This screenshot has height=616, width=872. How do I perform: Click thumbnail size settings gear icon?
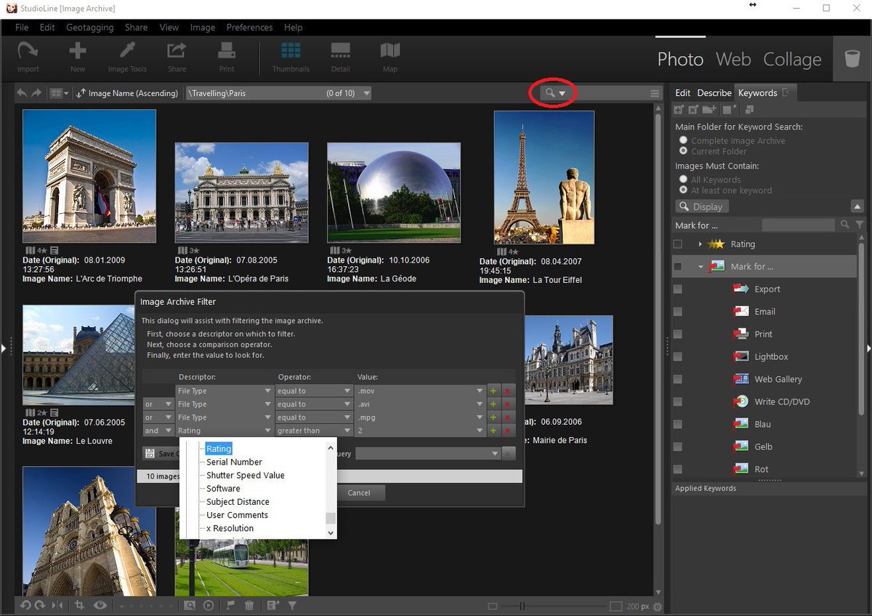(x=658, y=607)
